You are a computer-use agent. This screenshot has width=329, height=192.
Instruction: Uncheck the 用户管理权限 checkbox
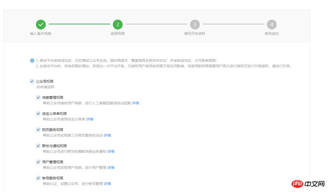[x=38, y=162]
